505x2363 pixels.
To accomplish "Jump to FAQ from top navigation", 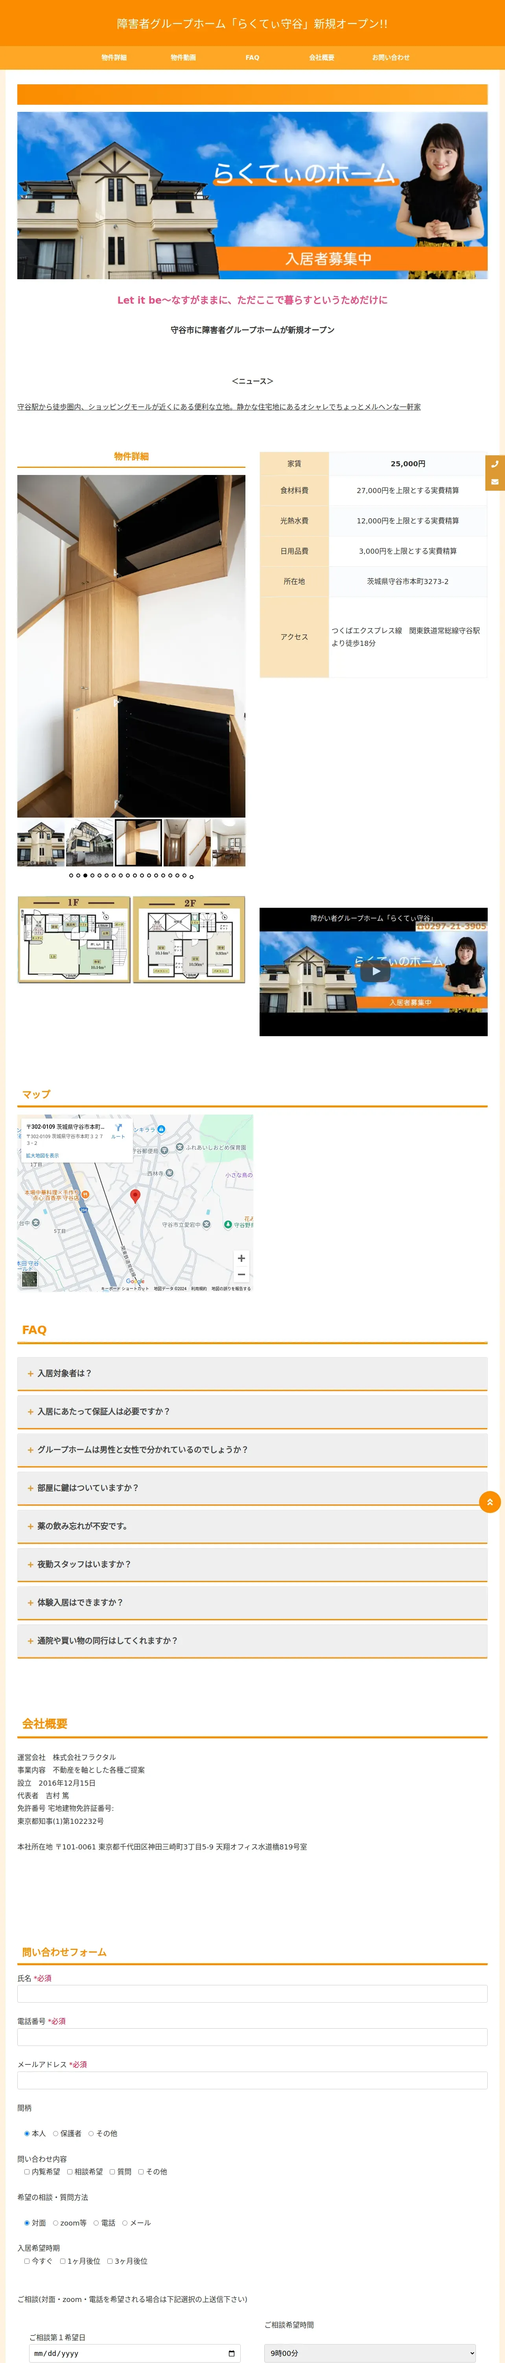I will (x=252, y=58).
